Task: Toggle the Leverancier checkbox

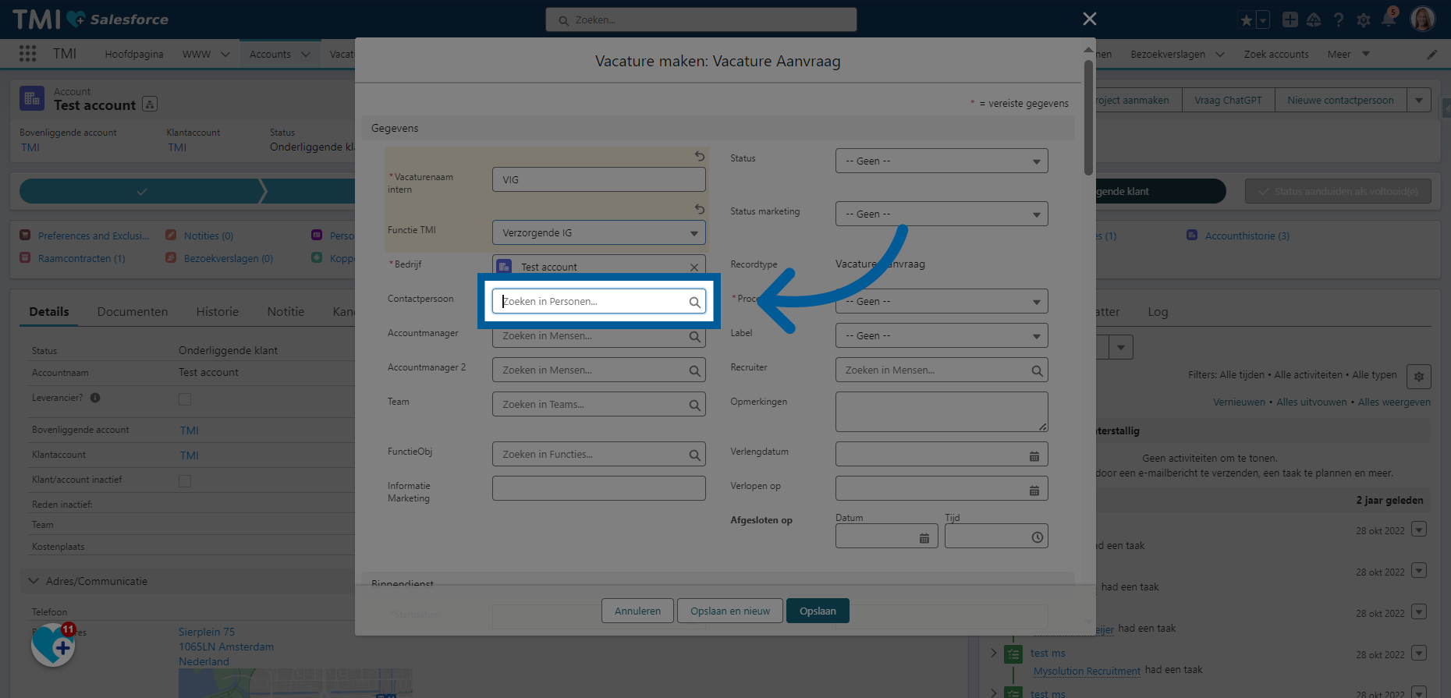Action: click(x=185, y=399)
